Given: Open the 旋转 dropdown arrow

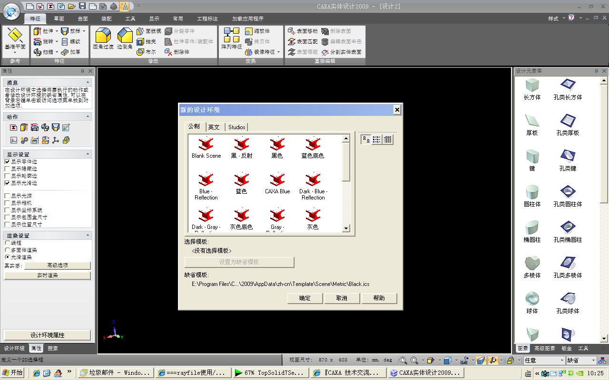Looking at the screenshot, I should (x=57, y=41).
